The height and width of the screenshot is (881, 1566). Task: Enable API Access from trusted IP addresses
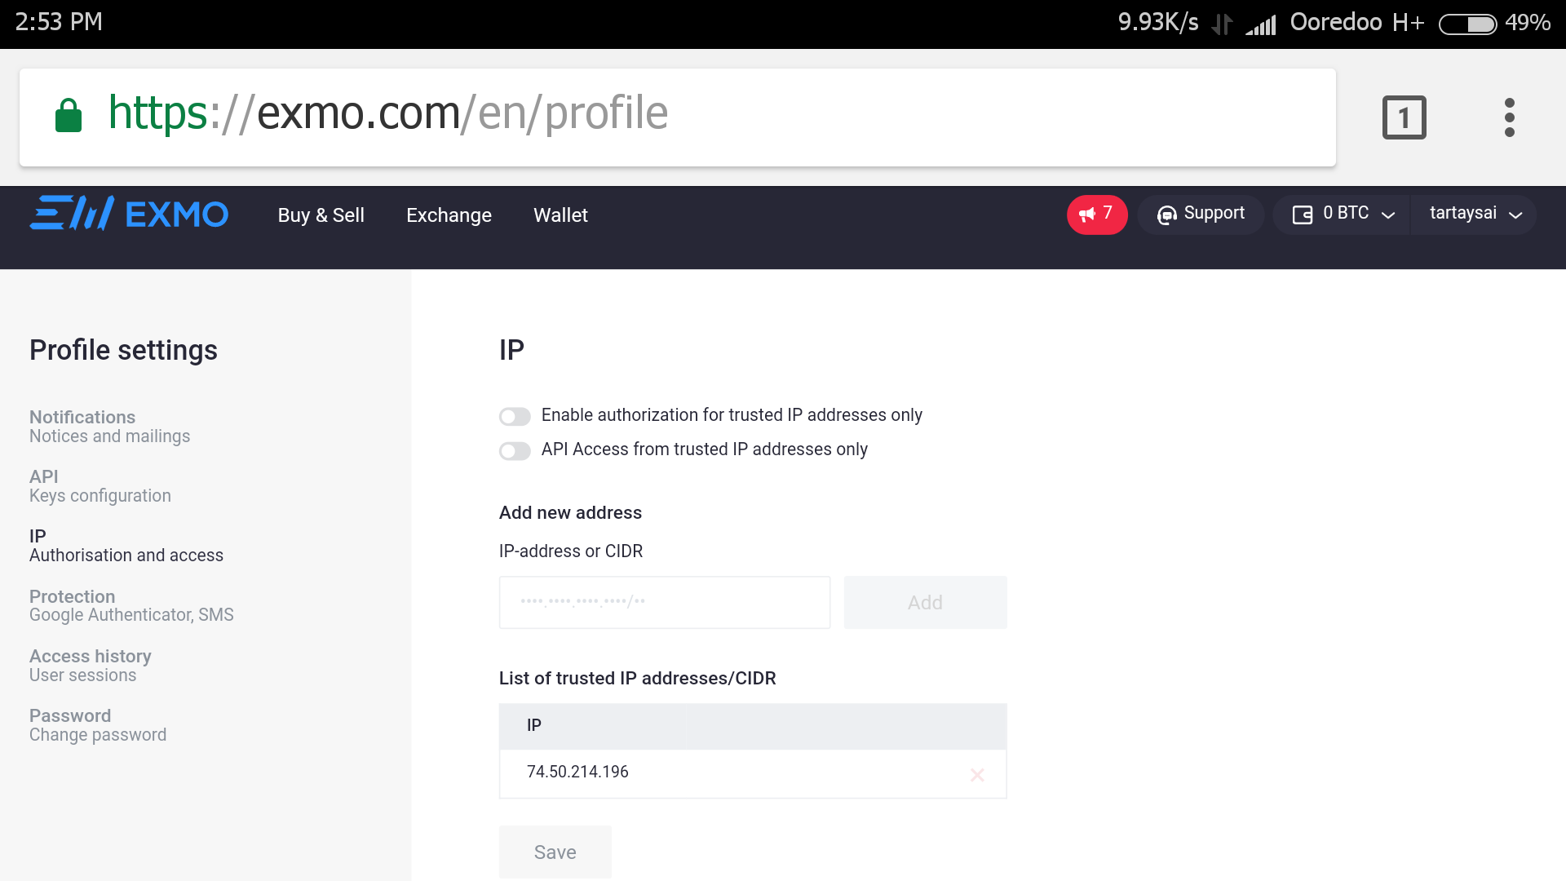tap(514, 449)
